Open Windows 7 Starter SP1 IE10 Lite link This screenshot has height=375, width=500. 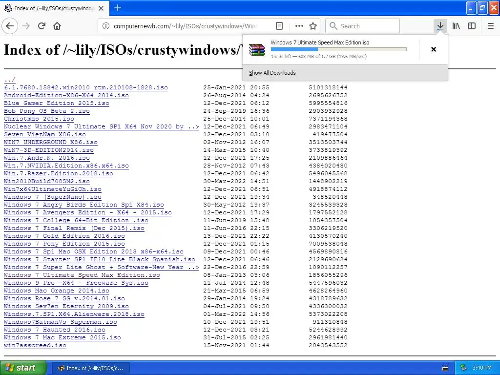100,259
